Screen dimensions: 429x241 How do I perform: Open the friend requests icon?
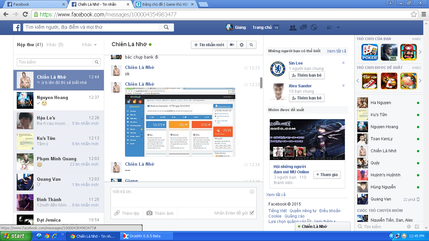tap(293, 28)
